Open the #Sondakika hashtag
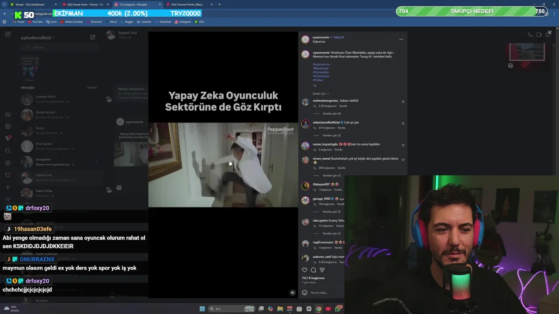Screen dimensions: 559x314 click(321, 72)
